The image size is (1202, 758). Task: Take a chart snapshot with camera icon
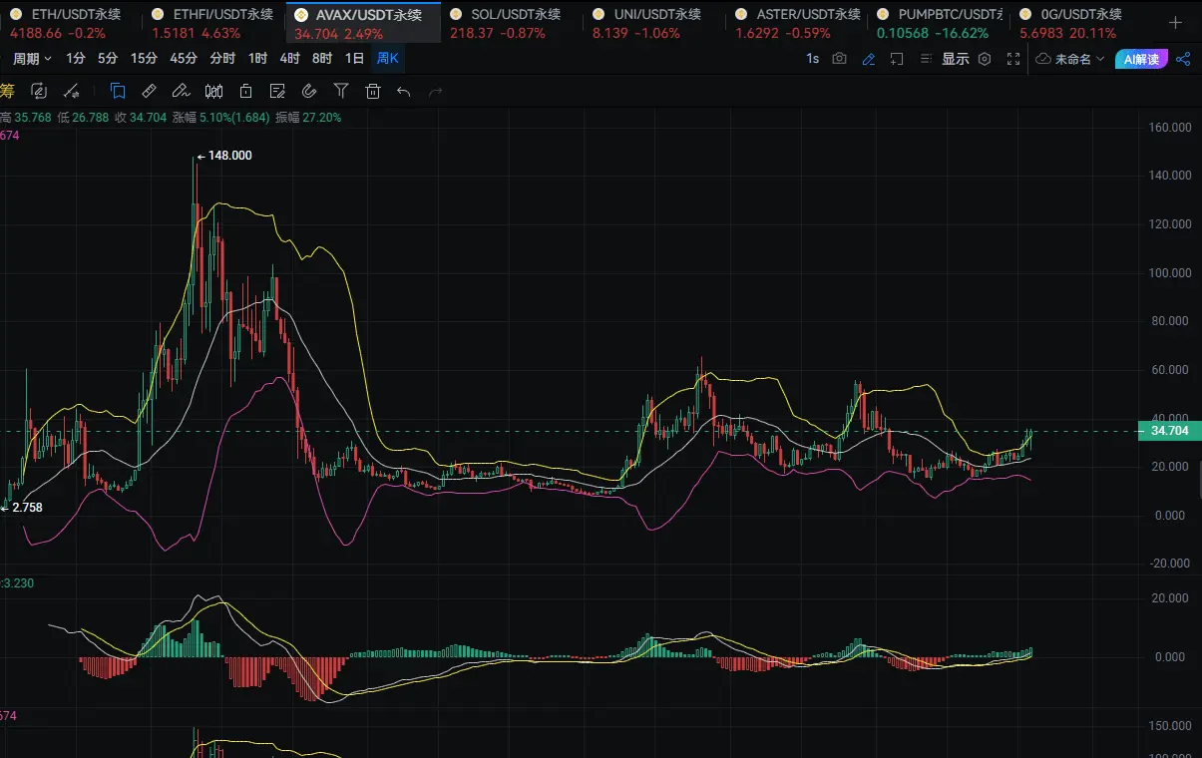point(839,59)
